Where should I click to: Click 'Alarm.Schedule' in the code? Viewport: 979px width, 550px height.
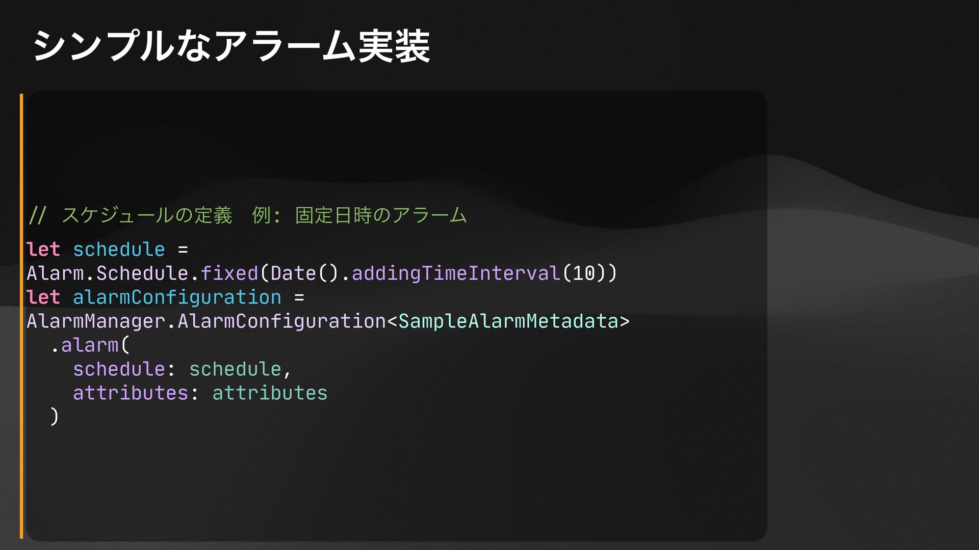[108, 273]
